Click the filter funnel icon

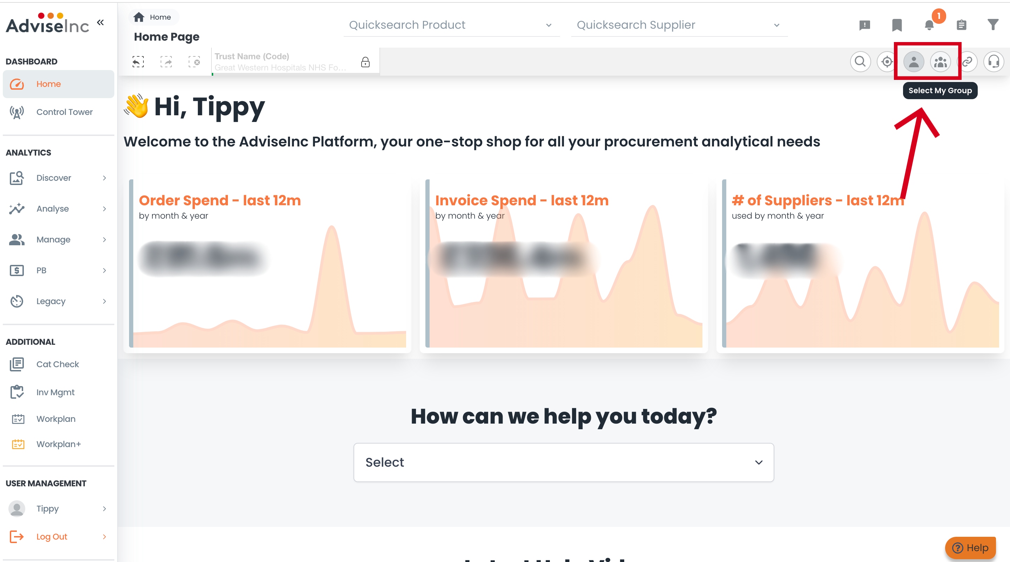tap(992, 25)
